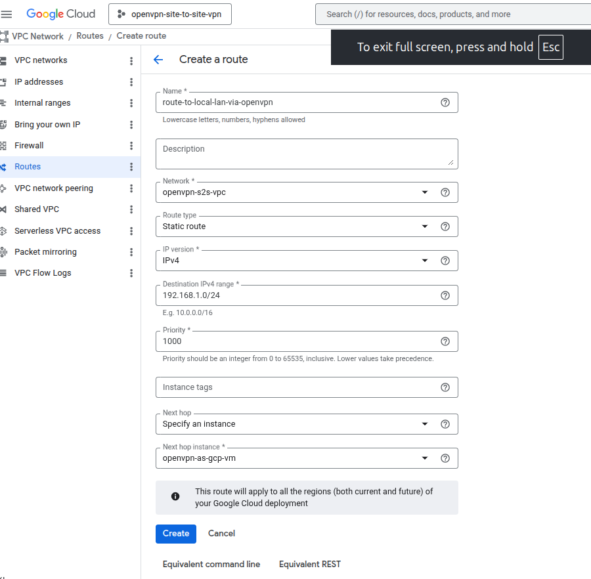
Task: Open VPC Flow Logs in the sidebar
Action: click(43, 272)
